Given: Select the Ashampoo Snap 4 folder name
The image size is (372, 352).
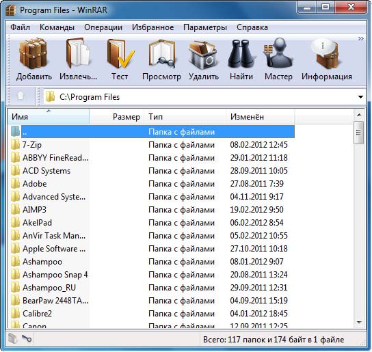Looking at the screenshot, I should [55, 275].
